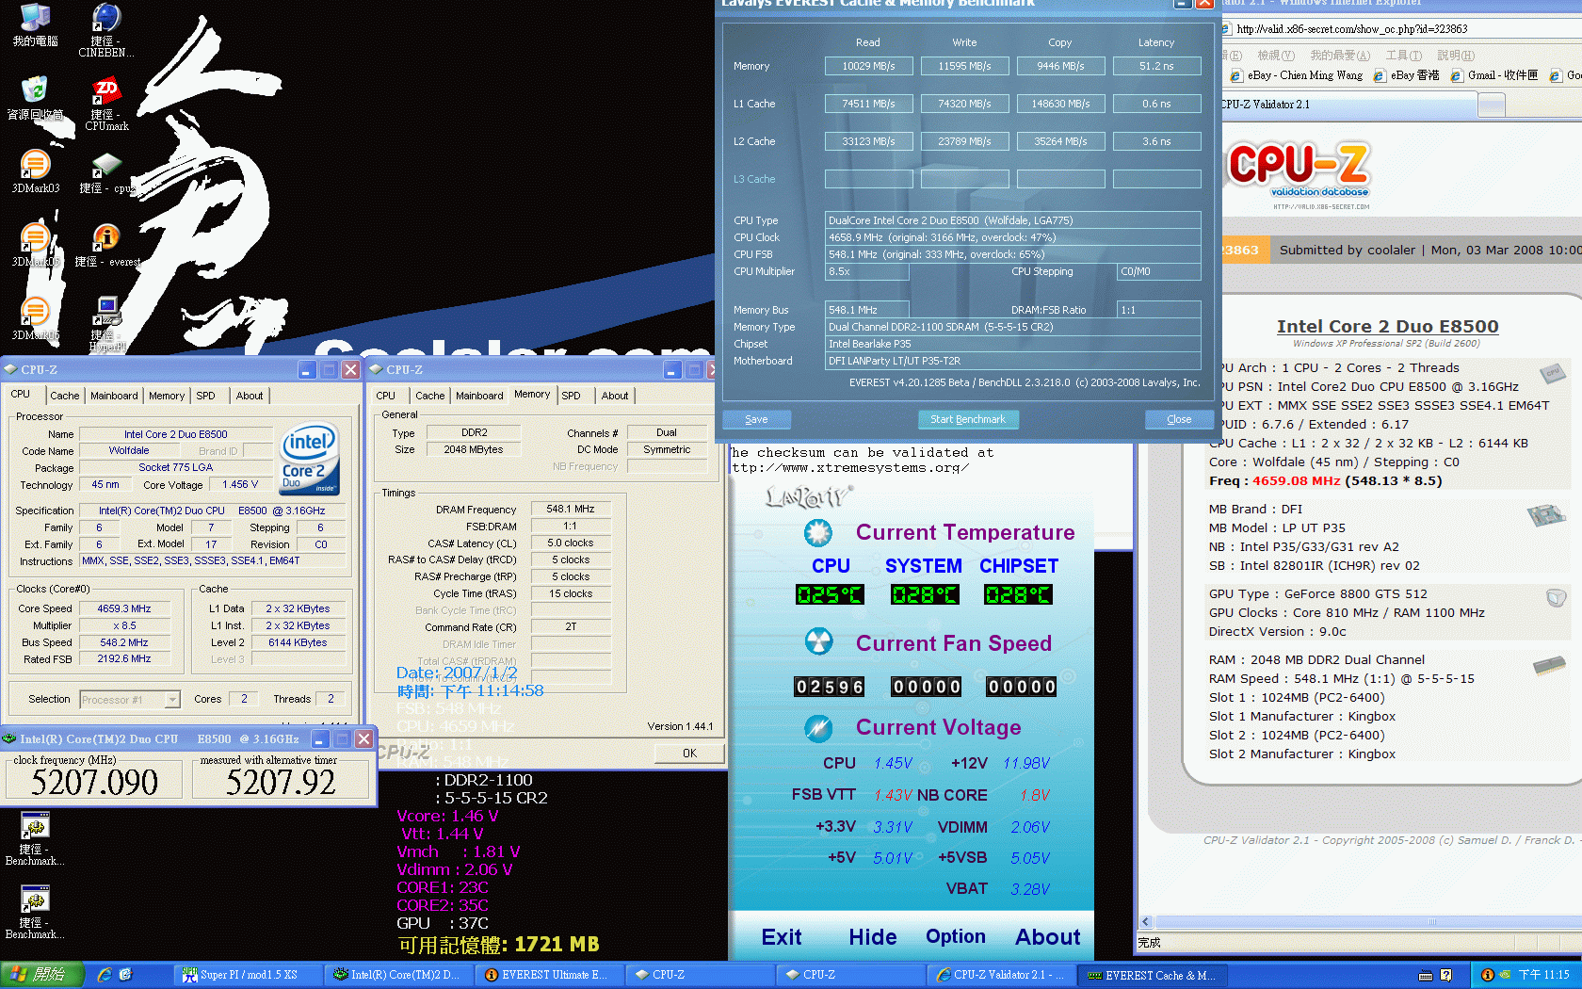The image size is (1582, 989).
Task: Click the Intel Core 2 Duo logo in CPU-Z
Action: [310, 459]
